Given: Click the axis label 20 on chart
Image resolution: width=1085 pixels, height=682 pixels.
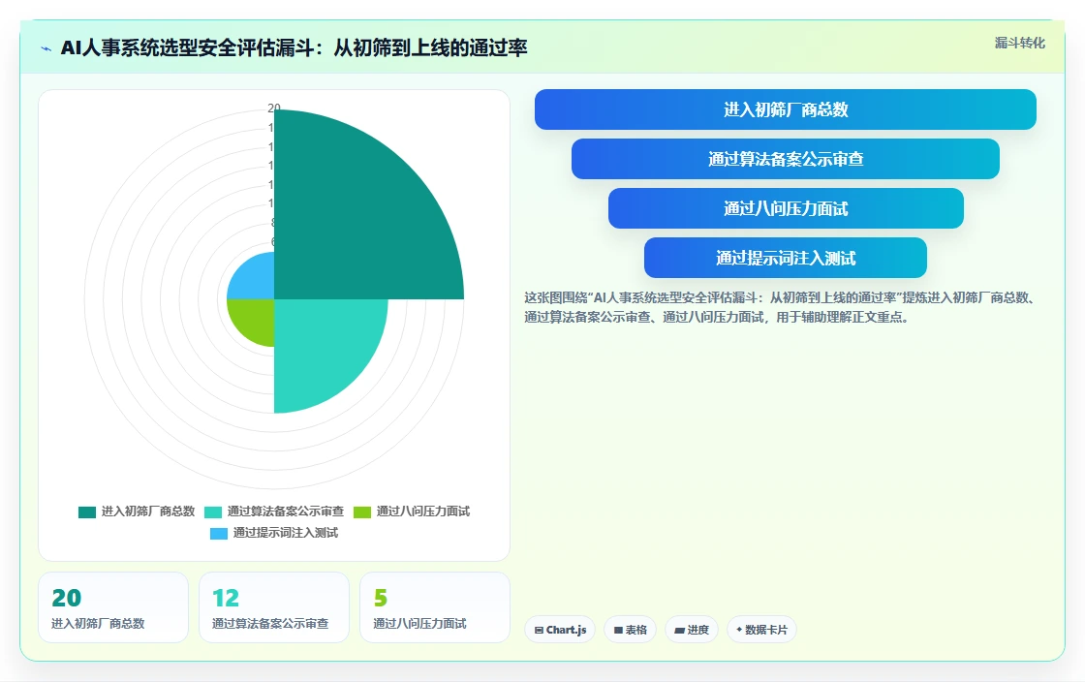Looking at the screenshot, I should coord(274,108).
